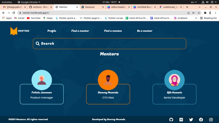Open the Gmail bookmark
This screenshot has height=123, width=219.
(19, 18)
